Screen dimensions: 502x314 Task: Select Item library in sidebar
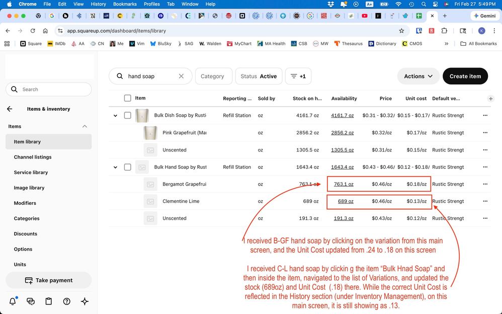[x=49, y=141]
